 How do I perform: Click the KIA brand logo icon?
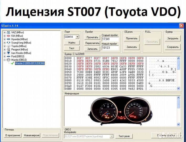pyautogui.click(x=8, y=36)
